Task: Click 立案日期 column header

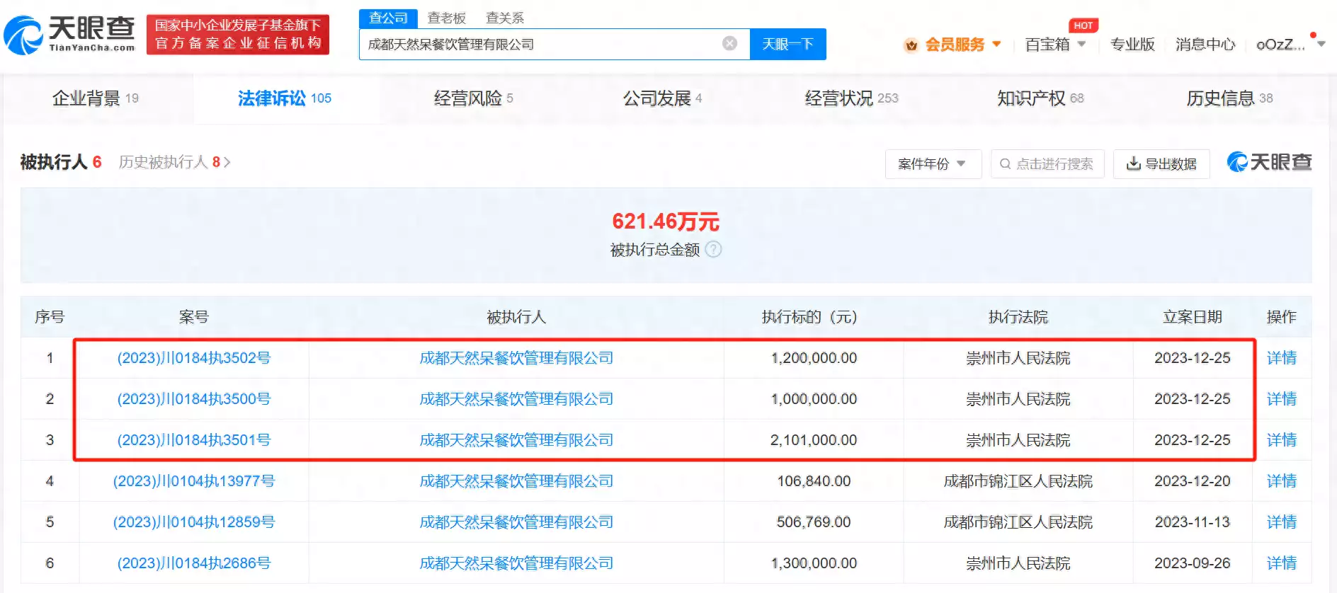Action: 1193,317
